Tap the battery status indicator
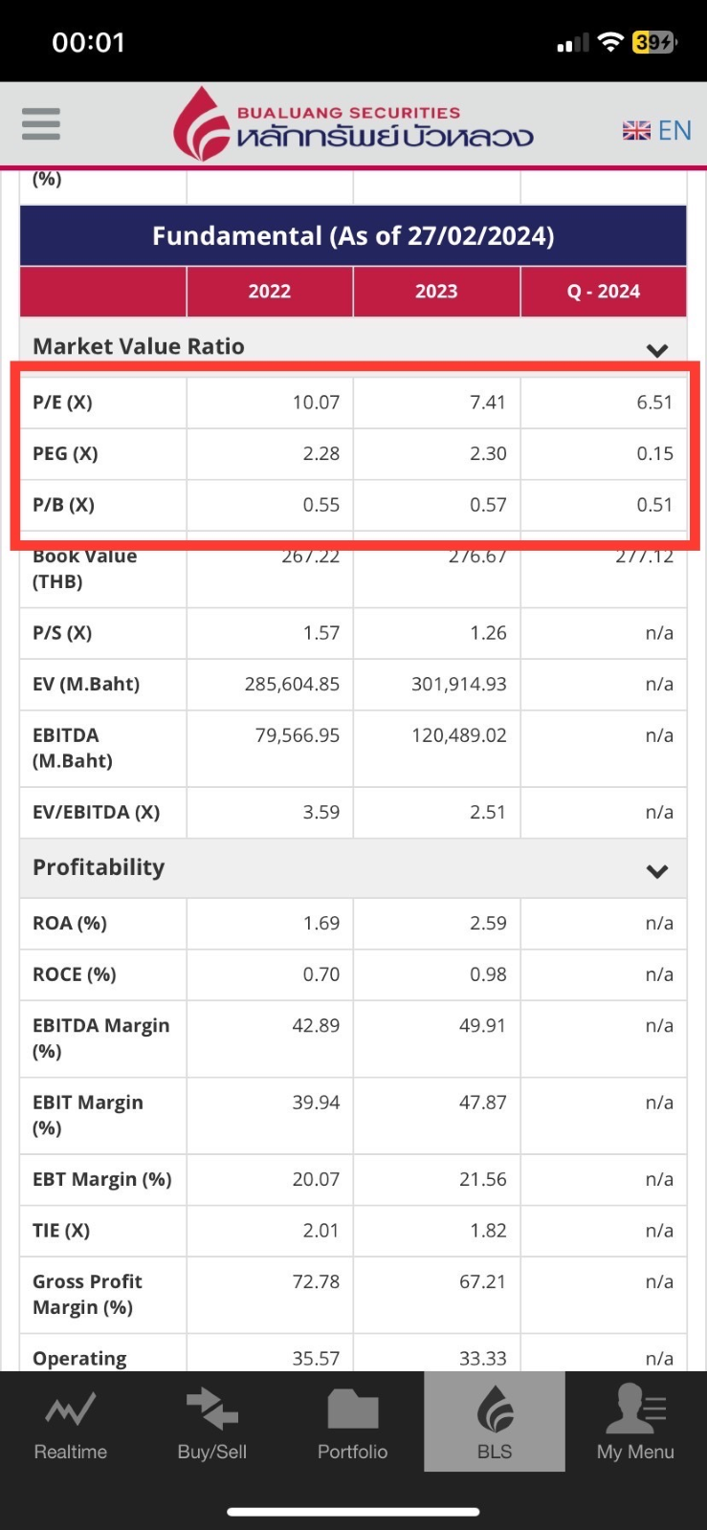Image resolution: width=707 pixels, height=1530 pixels. (654, 42)
